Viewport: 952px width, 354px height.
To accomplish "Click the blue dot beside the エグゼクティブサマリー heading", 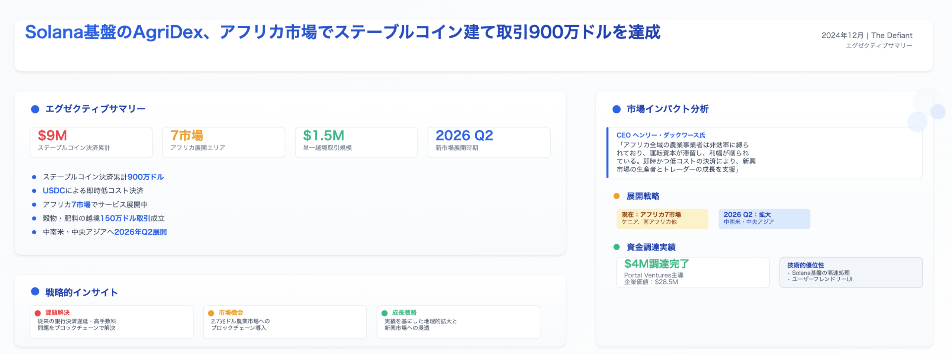I will click(35, 109).
